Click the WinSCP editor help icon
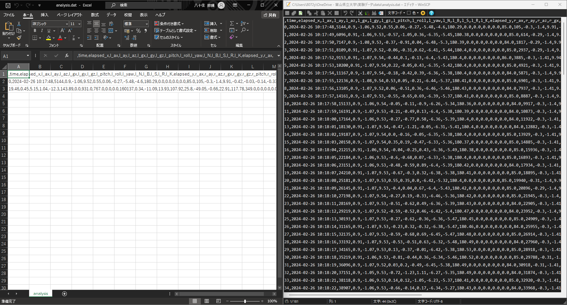The width and height of the screenshot is (567, 305). 432,13
